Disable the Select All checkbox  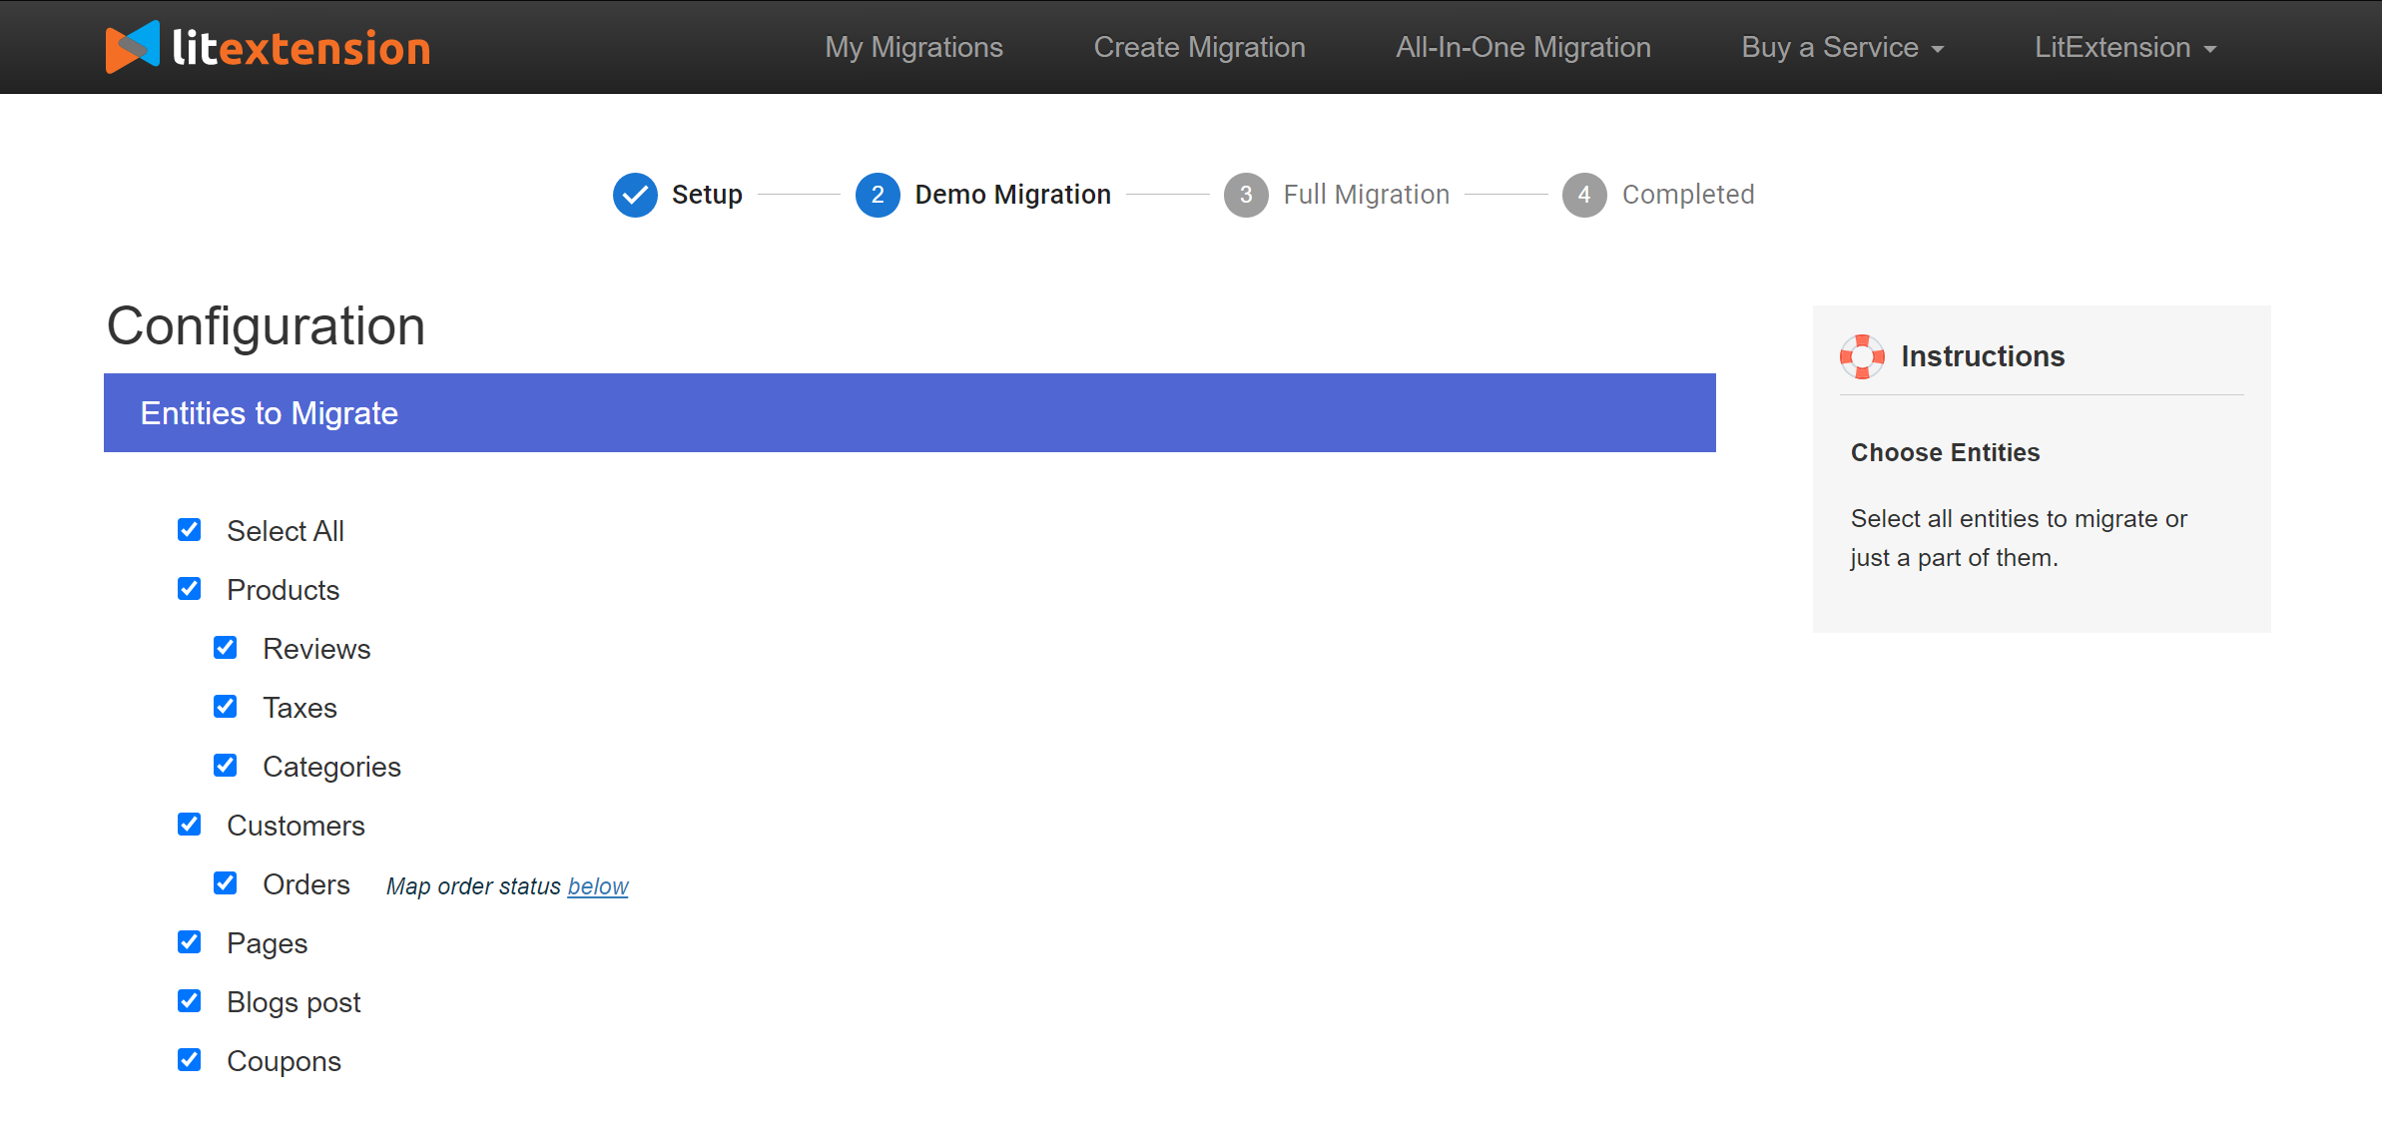point(189,530)
